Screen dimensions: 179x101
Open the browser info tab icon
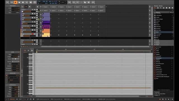click(167, 8)
